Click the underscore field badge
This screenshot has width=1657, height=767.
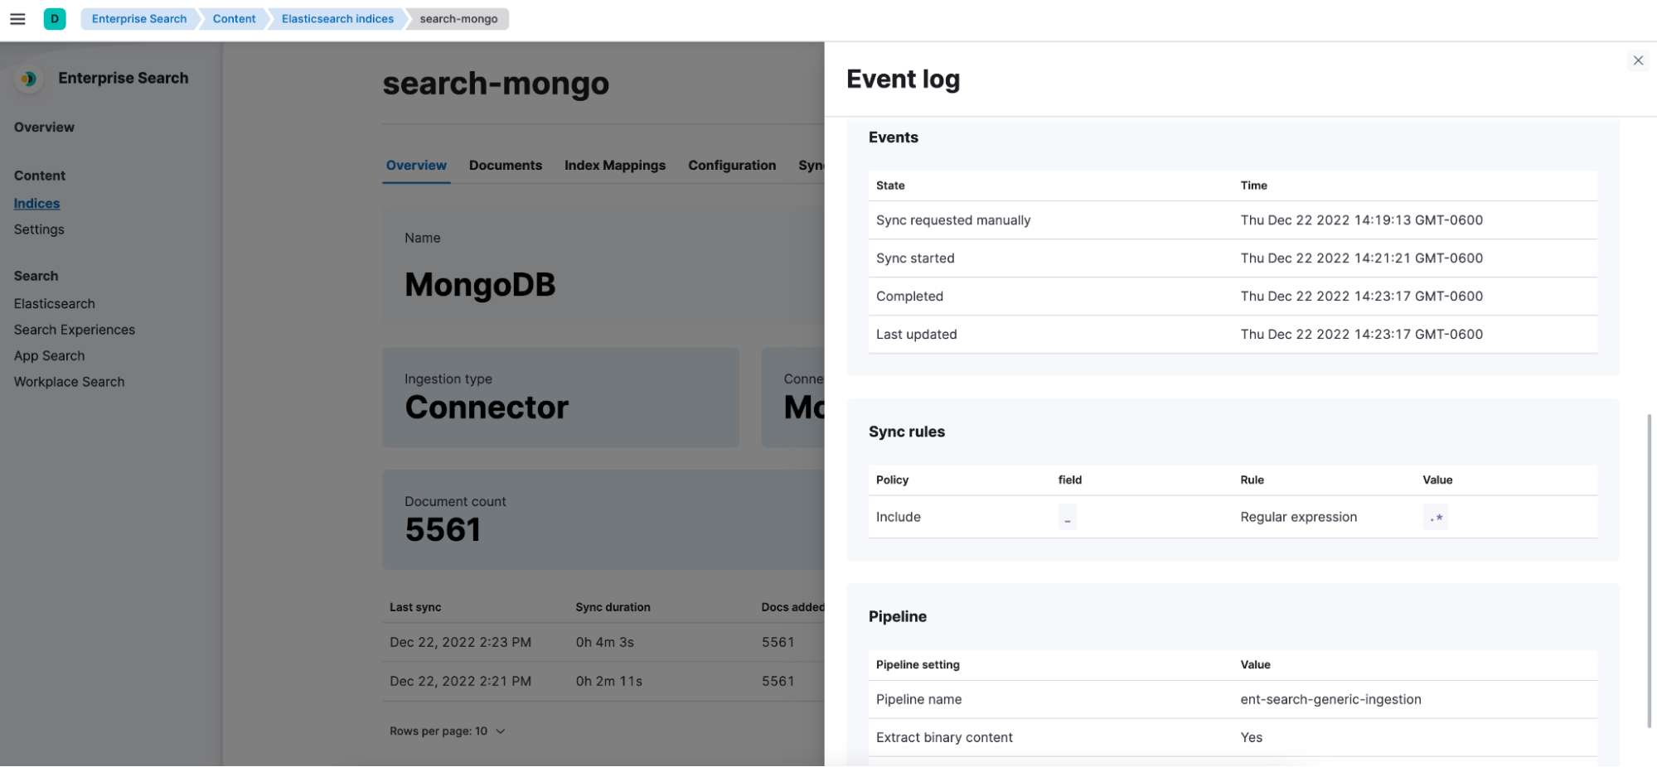1068,517
